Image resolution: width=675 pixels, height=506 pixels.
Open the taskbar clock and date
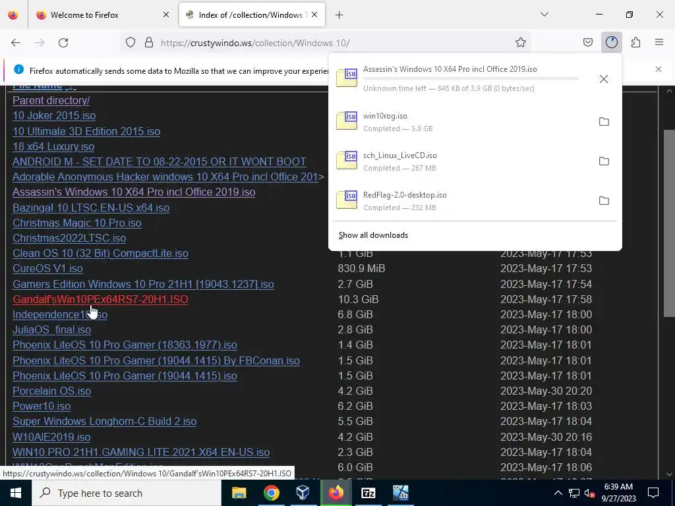tap(618, 493)
